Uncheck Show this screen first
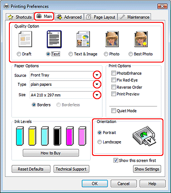171x193 pixels. (116, 160)
